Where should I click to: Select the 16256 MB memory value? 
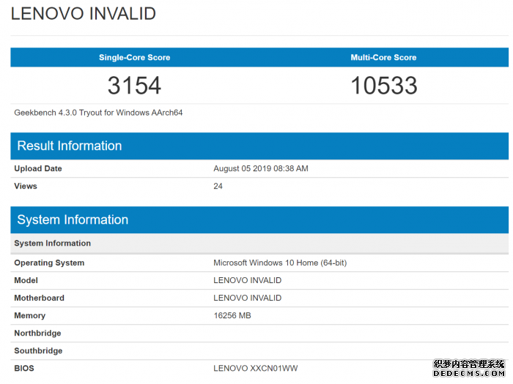click(x=232, y=316)
